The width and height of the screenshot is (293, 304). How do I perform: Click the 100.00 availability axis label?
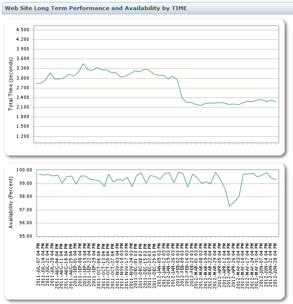[24, 170]
